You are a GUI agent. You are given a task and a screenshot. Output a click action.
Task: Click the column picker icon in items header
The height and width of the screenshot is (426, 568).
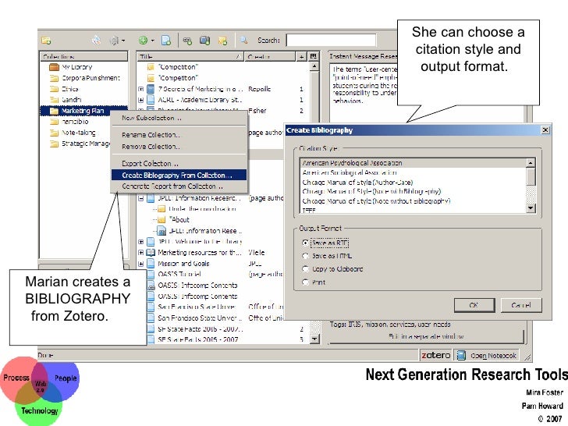click(313, 56)
